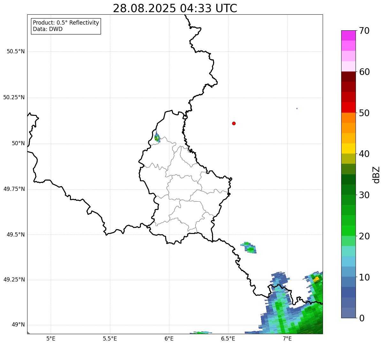The height and width of the screenshot is (345, 384).
Task: Click the yellow high-reflectivity cell near 49.25°N
Action: [316, 279]
